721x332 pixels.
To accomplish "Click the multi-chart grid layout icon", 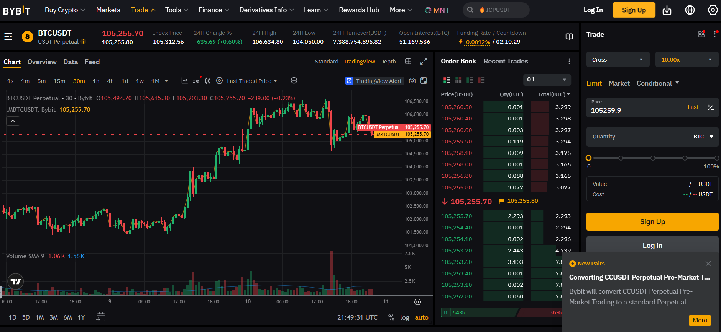I will (408, 62).
